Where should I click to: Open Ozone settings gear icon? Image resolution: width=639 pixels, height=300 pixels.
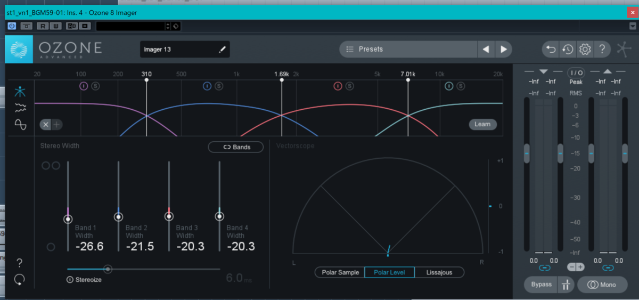click(585, 50)
